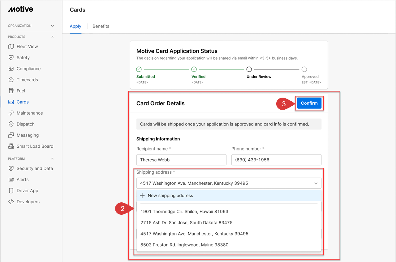Choose 1901 Thornridge Cir. Shiloh address
This screenshot has height=262, width=396.
click(x=184, y=212)
